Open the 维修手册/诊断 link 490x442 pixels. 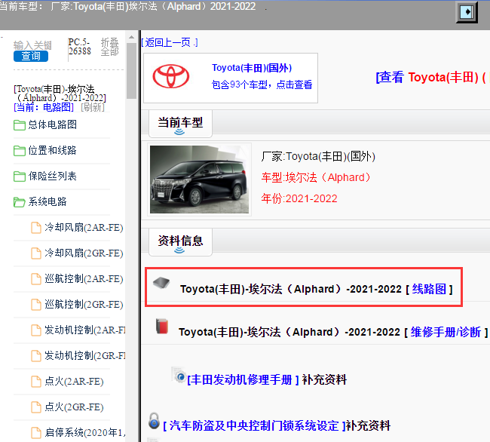click(446, 332)
